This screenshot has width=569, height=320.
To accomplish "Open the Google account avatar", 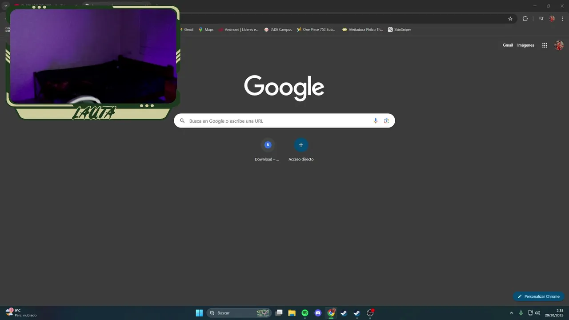I will pyautogui.click(x=559, y=45).
